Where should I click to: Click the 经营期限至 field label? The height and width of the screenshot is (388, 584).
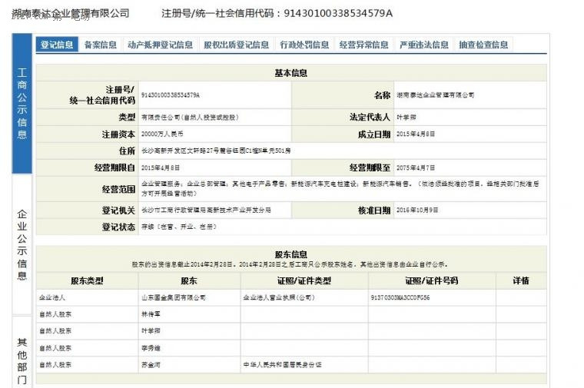click(x=370, y=168)
